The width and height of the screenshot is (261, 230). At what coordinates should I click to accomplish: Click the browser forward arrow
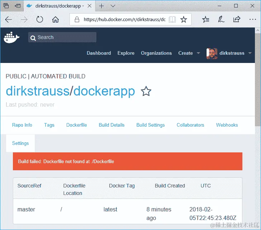[24, 20]
